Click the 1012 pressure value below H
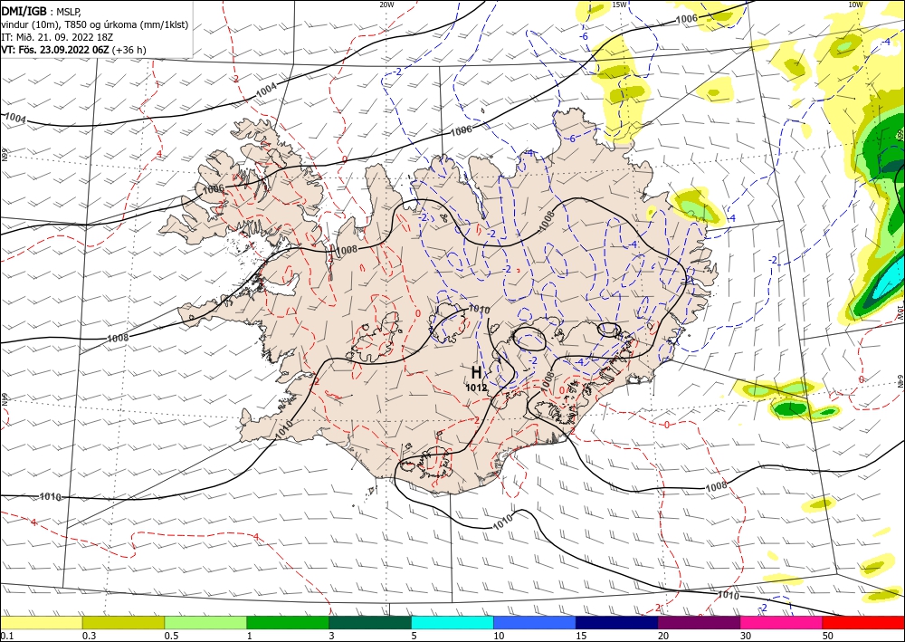Screen dimensions: 905x642 pos(476,388)
